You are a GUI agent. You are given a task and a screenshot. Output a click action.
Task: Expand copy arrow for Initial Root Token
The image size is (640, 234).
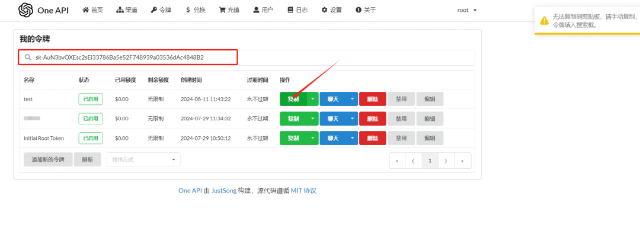click(313, 138)
